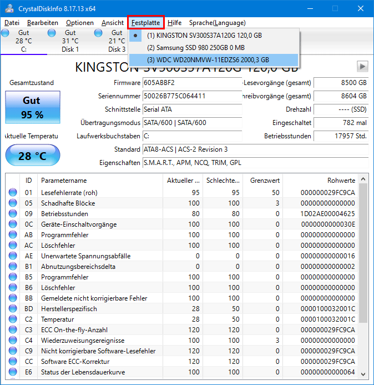
Task: Click the Schnittstelle Serial ATA field
Action: [x=193, y=109]
